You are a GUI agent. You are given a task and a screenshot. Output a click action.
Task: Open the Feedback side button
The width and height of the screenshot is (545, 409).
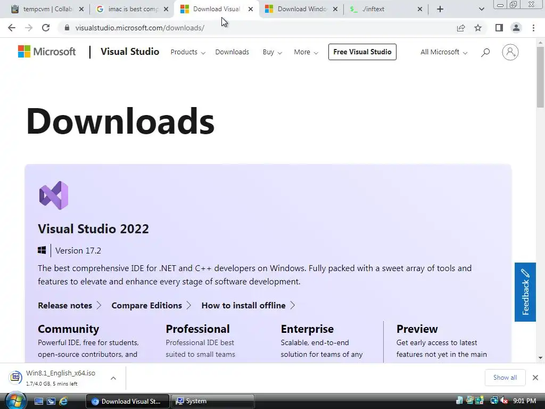click(525, 292)
